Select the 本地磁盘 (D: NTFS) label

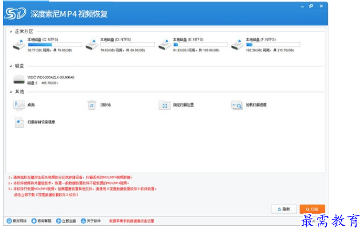coord(116,40)
